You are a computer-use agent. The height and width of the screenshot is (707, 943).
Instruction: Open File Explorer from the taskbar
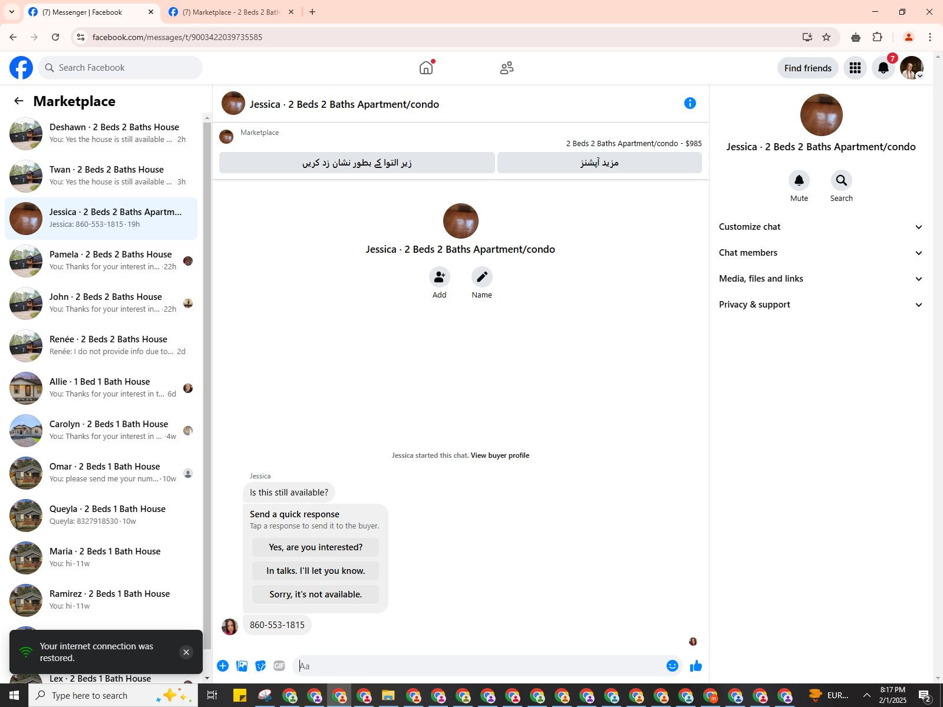pyautogui.click(x=388, y=695)
